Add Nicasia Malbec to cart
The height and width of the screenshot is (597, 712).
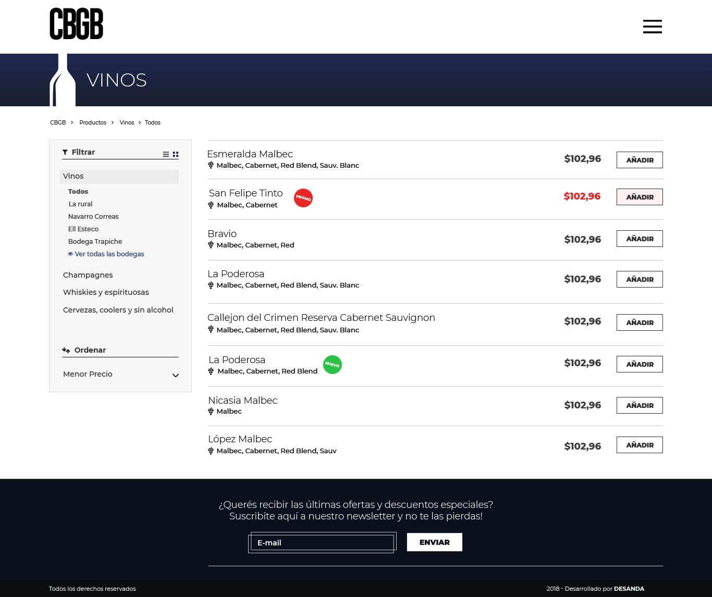pos(640,405)
